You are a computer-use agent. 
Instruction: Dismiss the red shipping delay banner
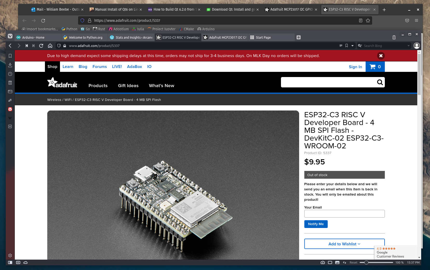pyautogui.click(x=381, y=56)
